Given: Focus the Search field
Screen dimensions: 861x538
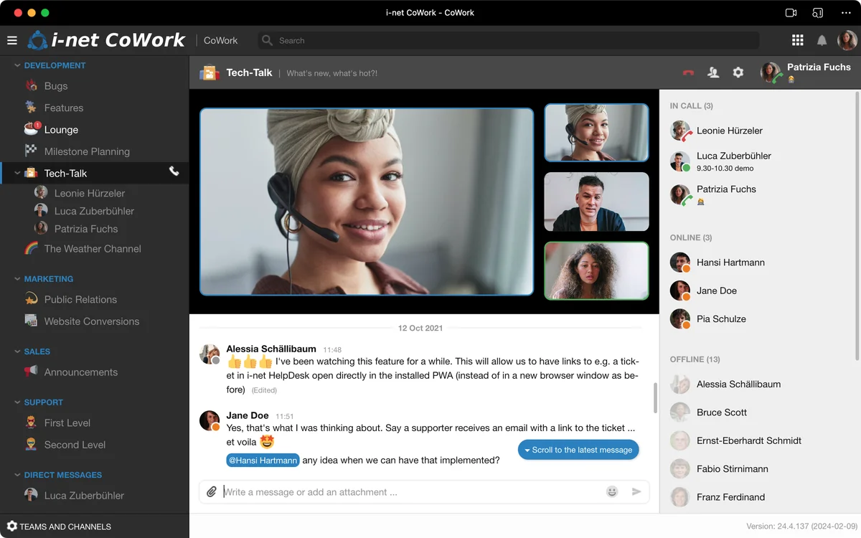Looking at the screenshot, I should coord(509,41).
